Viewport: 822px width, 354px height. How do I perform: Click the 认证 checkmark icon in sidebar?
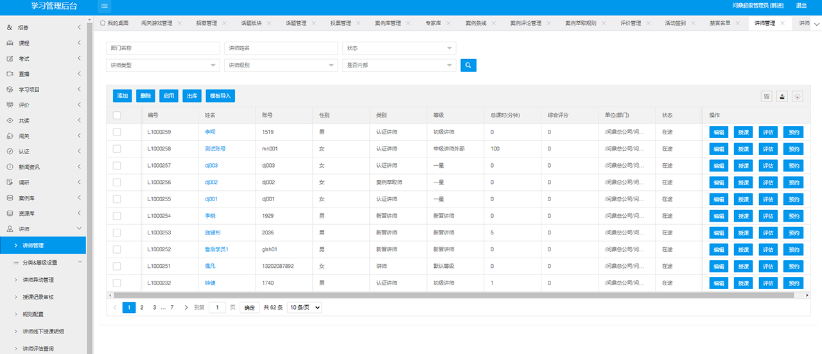tap(10, 151)
